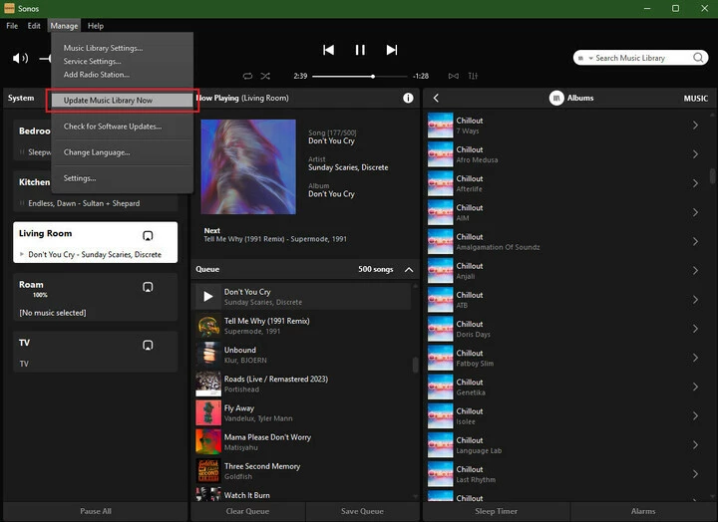Expand Chillout by Amalgamation Of Soundz
718x522 pixels.
(695, 241)
